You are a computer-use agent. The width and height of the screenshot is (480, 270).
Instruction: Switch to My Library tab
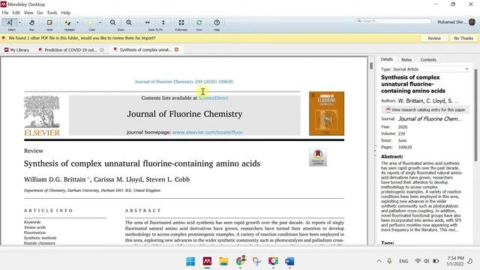(16, 50)
